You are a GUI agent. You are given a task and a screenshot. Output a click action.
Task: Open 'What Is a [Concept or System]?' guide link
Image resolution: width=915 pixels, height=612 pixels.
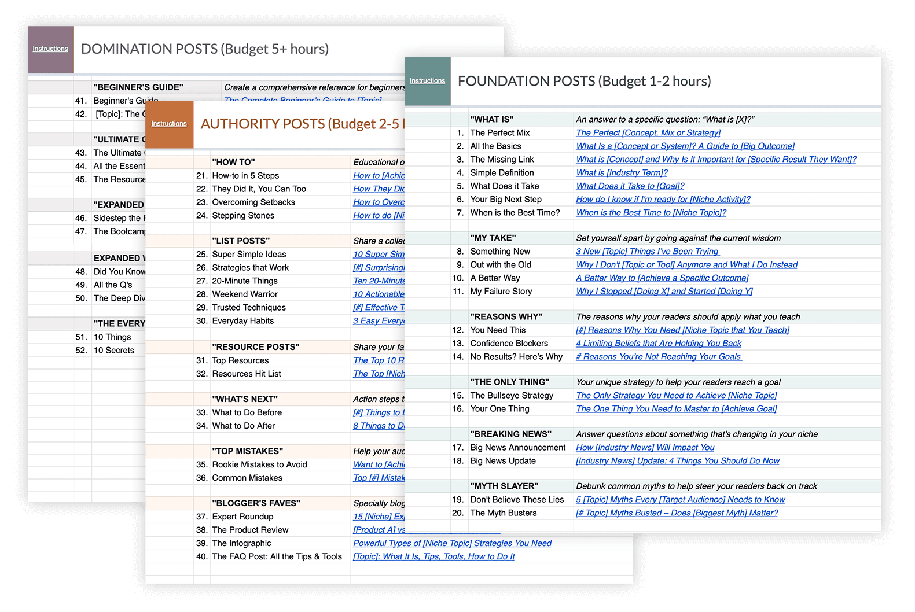[x=685, y=146]
